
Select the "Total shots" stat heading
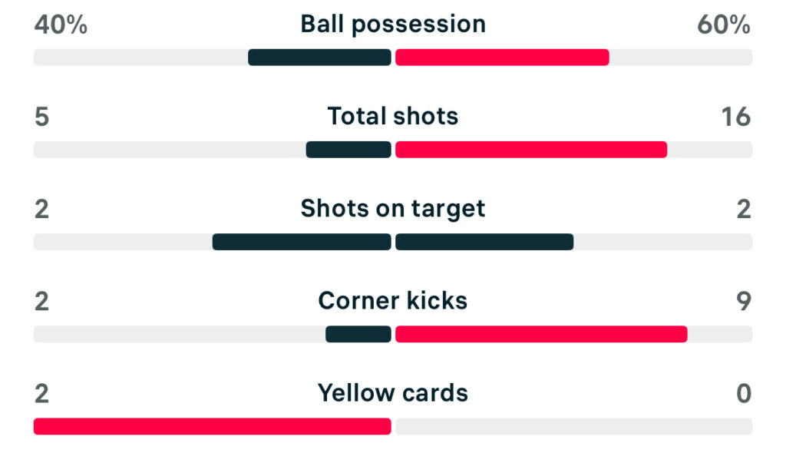click(393, 117)
